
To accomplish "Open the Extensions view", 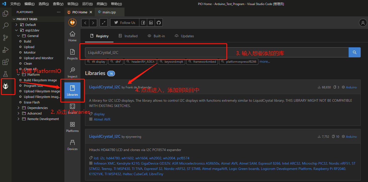I will (6, 62).
